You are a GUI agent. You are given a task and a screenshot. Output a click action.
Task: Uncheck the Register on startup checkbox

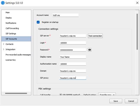tap(38, 22)
